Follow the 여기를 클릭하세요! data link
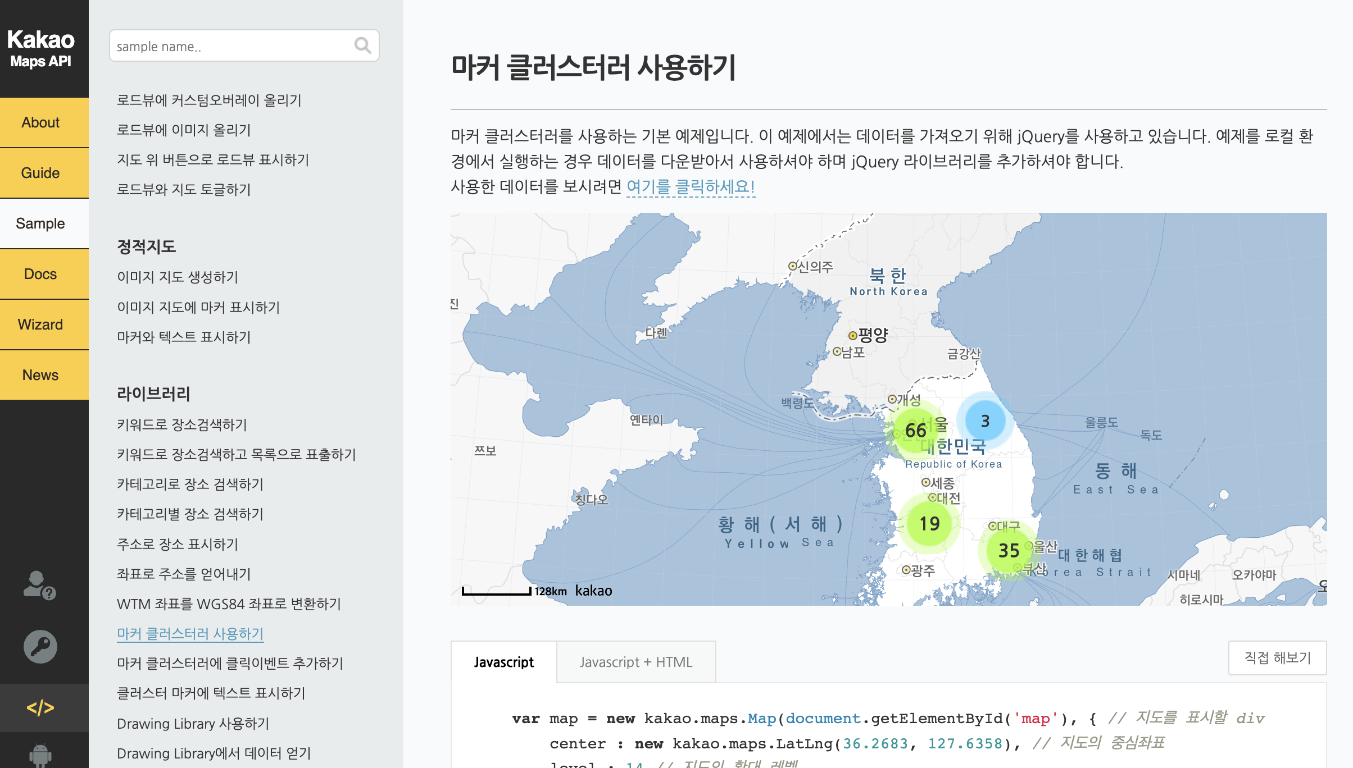Viewport: 1353px width, 768px height. coord(691,186)
